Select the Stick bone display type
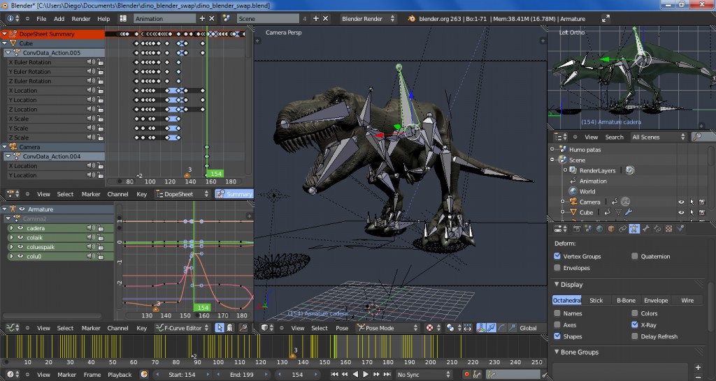This screenshot has height=381, width=716. coord(596,300)
